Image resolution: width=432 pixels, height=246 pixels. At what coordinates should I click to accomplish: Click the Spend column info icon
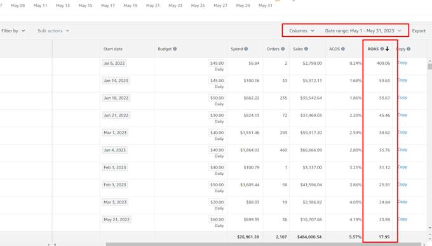click(246, 49)
